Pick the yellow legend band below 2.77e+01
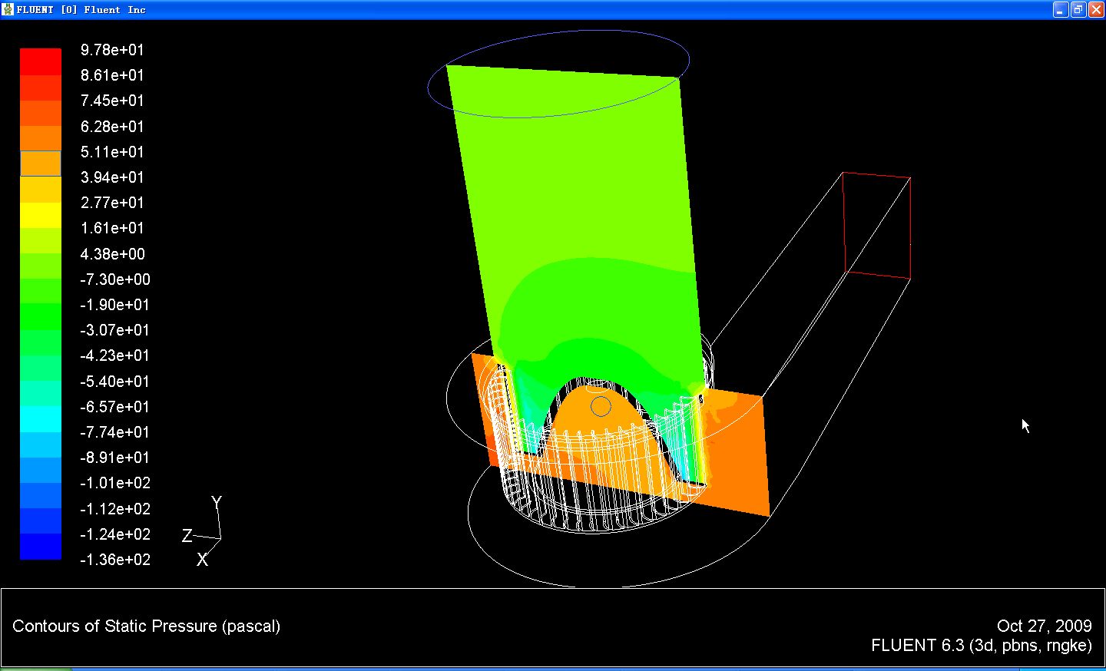1106x671 pixels. [41, 215]
